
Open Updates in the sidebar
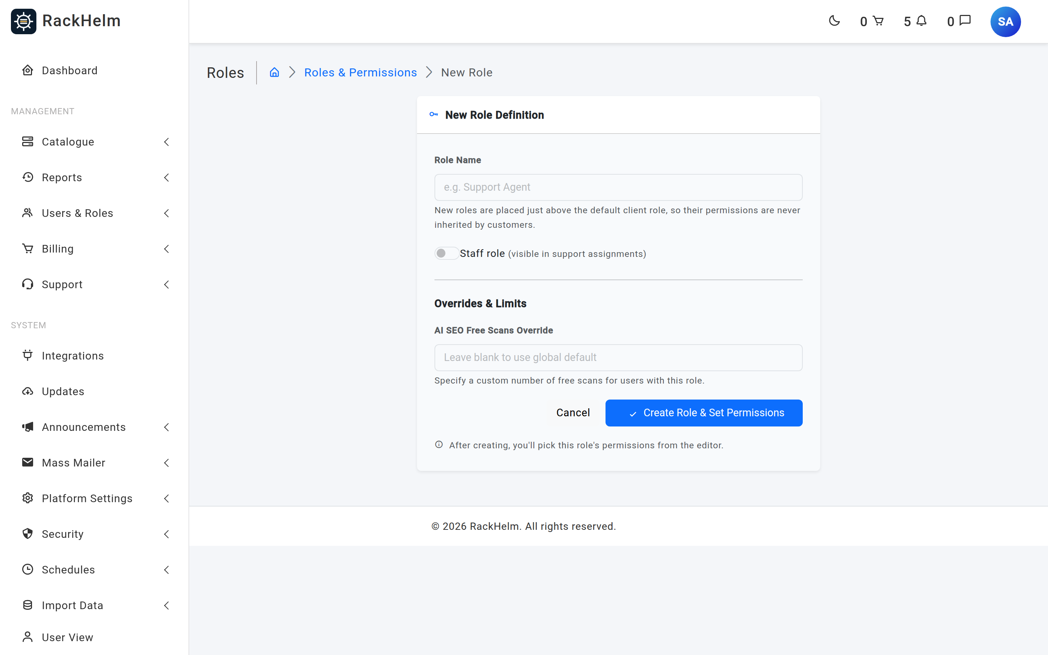[x=94, y=391]
